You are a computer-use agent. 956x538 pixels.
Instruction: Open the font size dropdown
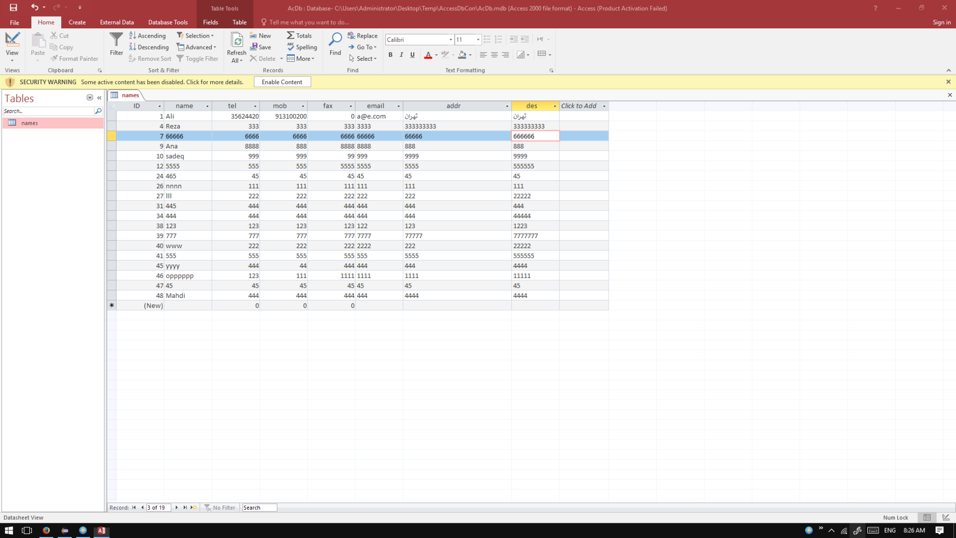477,40
